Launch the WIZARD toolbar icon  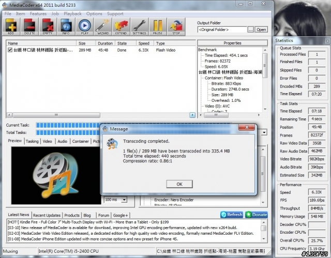(x=103, y=26)
